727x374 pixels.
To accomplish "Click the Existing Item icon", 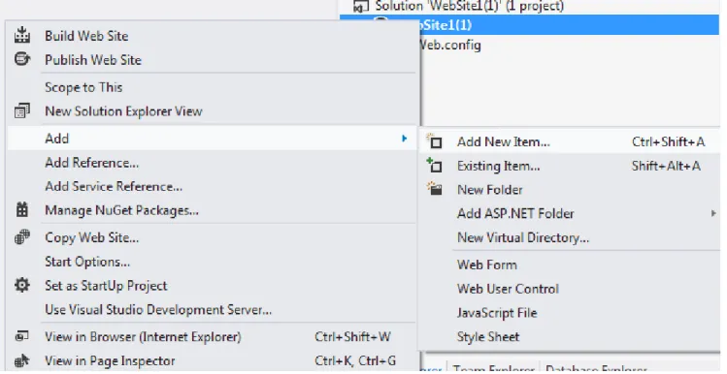I will pos(435,166).
